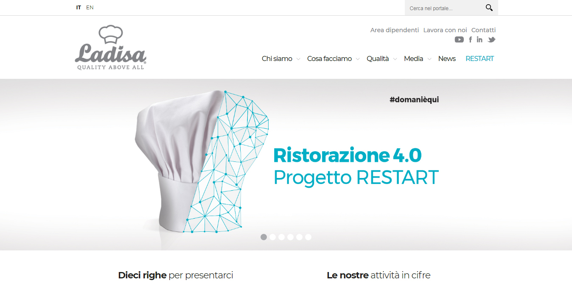The height and width of the screenshot is (286, 572).
Task: Select the last carousel slide dot
Action: 308,237
